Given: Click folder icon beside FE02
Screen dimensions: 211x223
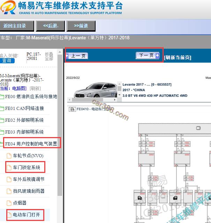Looking at the screenshot, I should pyautogui.click(x=2, y=120).
